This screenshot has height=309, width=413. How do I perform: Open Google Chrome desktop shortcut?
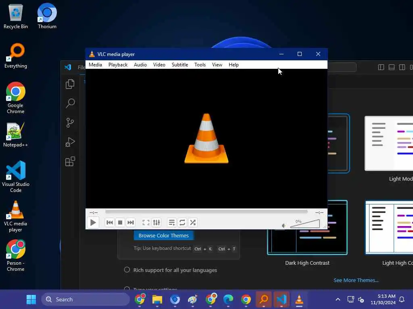(x=16, y=98)
